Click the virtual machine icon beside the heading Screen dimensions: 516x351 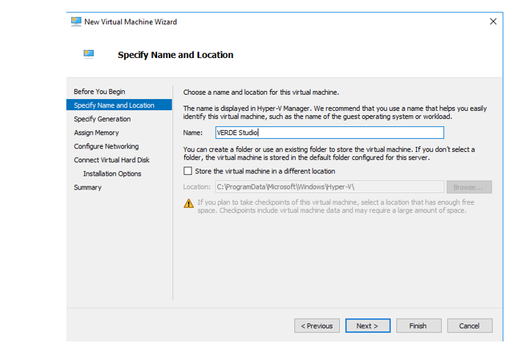pyautogui.click(x=89, y=54)
